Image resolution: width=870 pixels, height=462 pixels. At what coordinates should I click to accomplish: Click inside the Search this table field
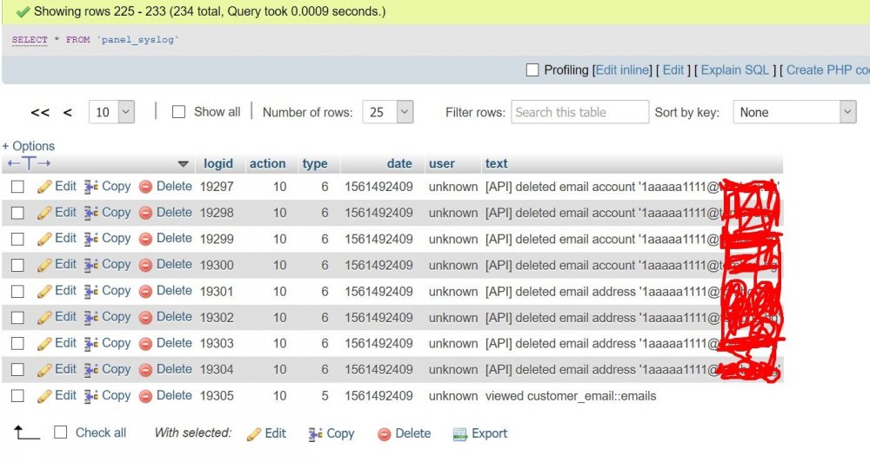point(579,112)
